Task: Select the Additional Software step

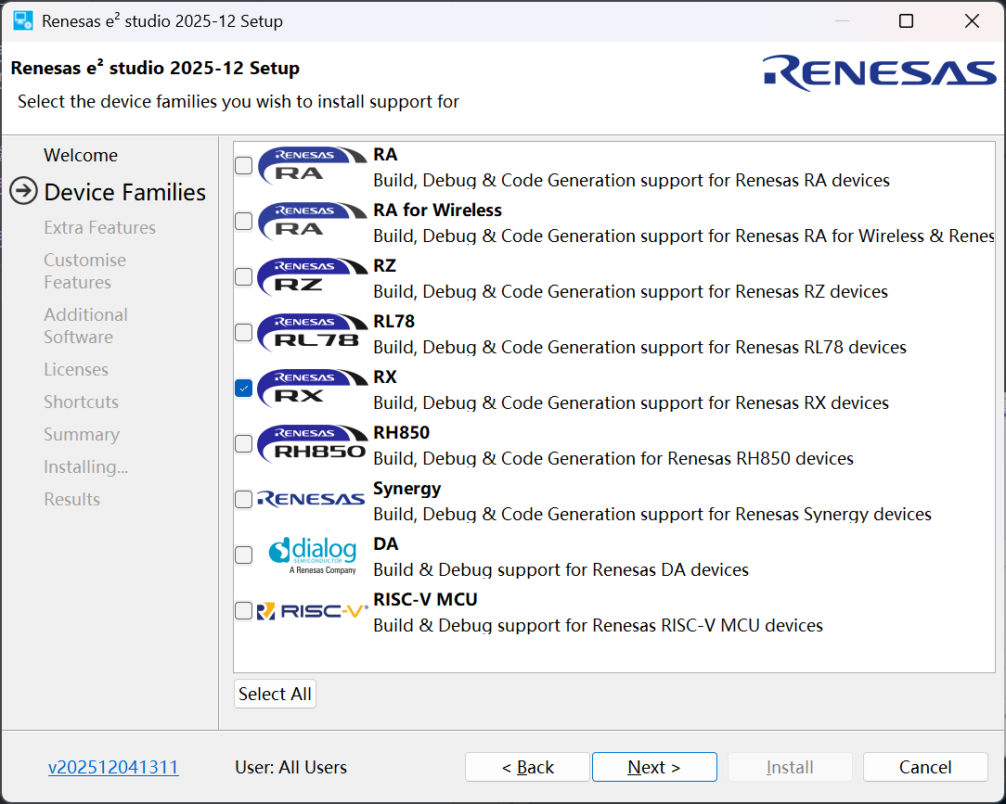Action: click(x=85, y=325)
